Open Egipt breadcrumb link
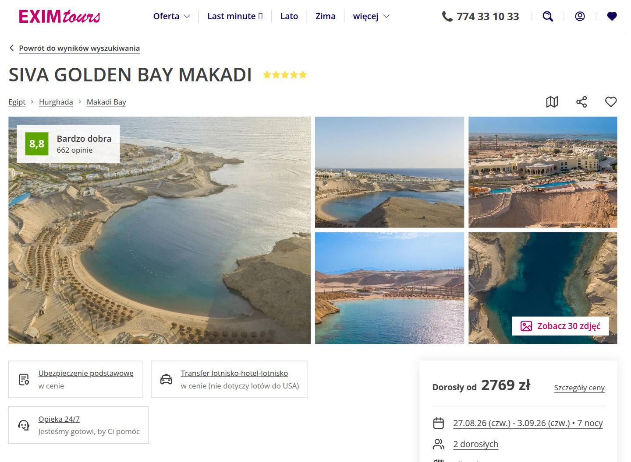The width and height of the screenshot is (631, 462). click(x=17, y=102)
